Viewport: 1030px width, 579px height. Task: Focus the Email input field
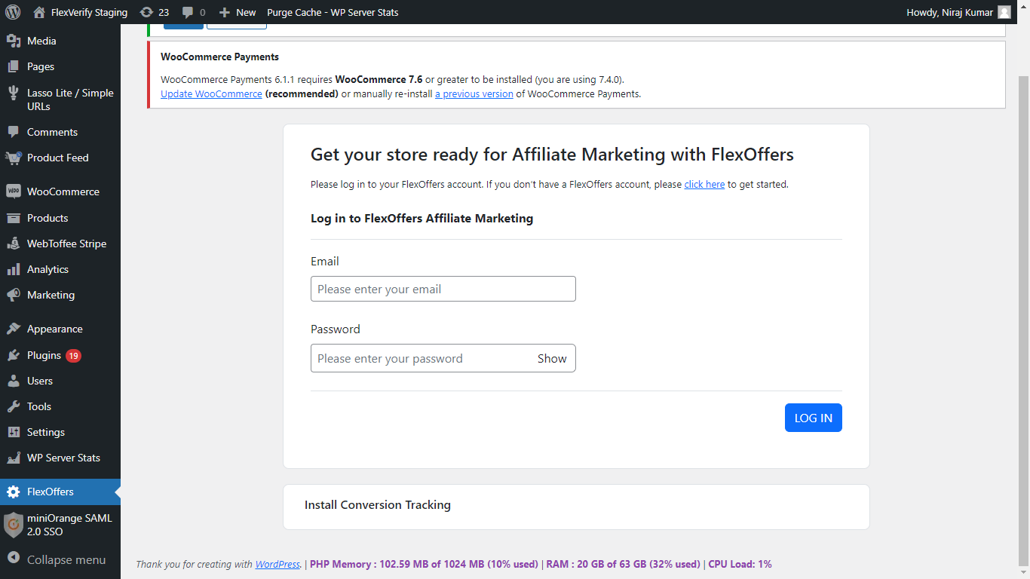[443, 289]
